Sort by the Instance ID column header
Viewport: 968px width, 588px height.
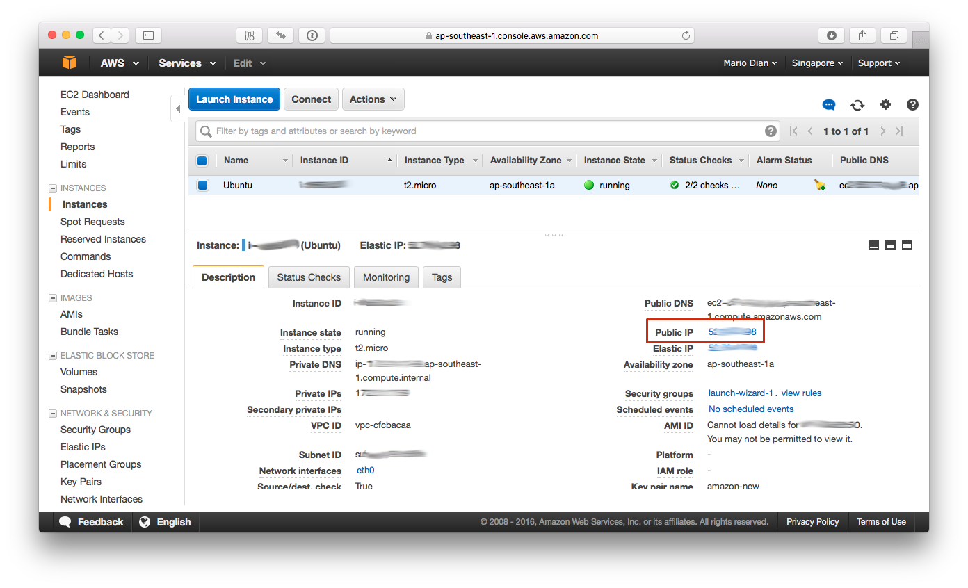click(x=345, y=161)
